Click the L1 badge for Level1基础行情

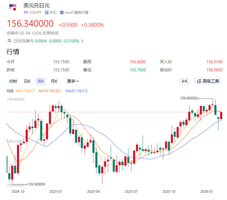pos(62,12)
